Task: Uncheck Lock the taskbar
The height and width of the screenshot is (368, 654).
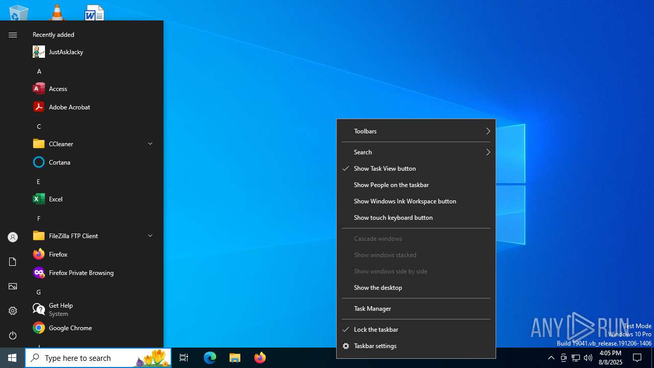Action: pos(416,330)
